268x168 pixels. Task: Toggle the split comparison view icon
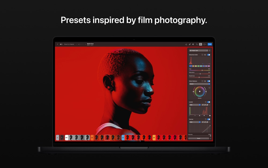(61, 44)
